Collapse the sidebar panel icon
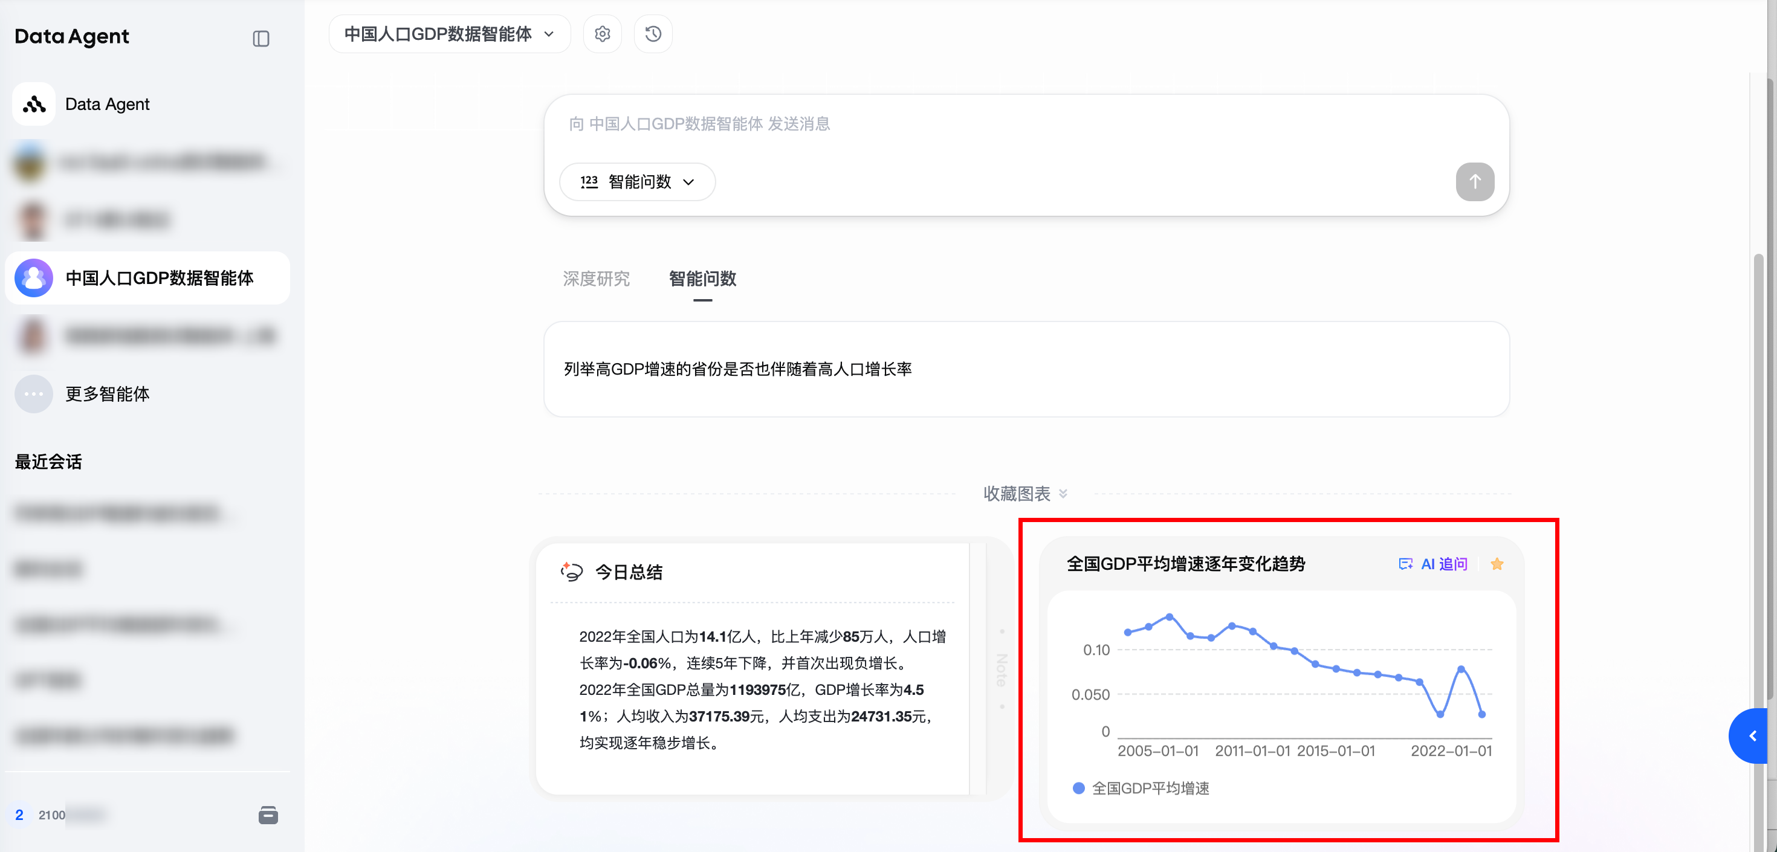Viewport: 1777px width, 852px height. pos(261,39)
